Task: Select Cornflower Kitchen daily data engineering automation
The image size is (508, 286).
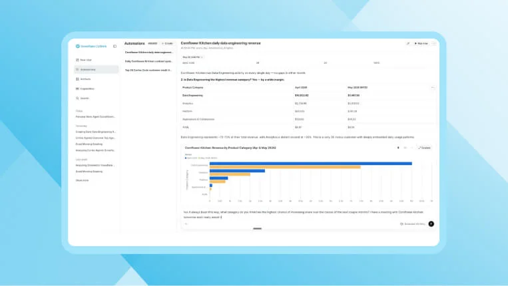Action: (x=148, y=52)
